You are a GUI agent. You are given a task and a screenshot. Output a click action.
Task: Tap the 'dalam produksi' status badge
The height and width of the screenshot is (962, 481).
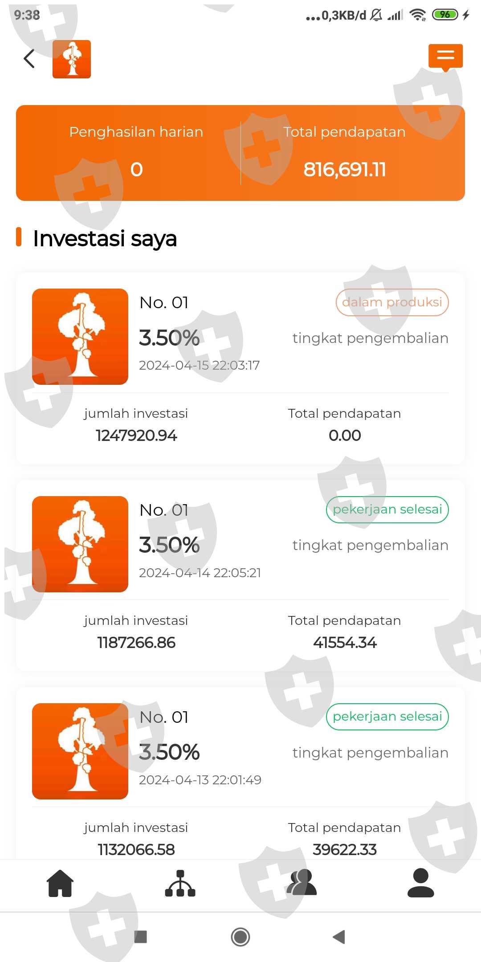392,302
